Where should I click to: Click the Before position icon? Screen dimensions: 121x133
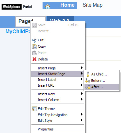(x=88, y=81)
